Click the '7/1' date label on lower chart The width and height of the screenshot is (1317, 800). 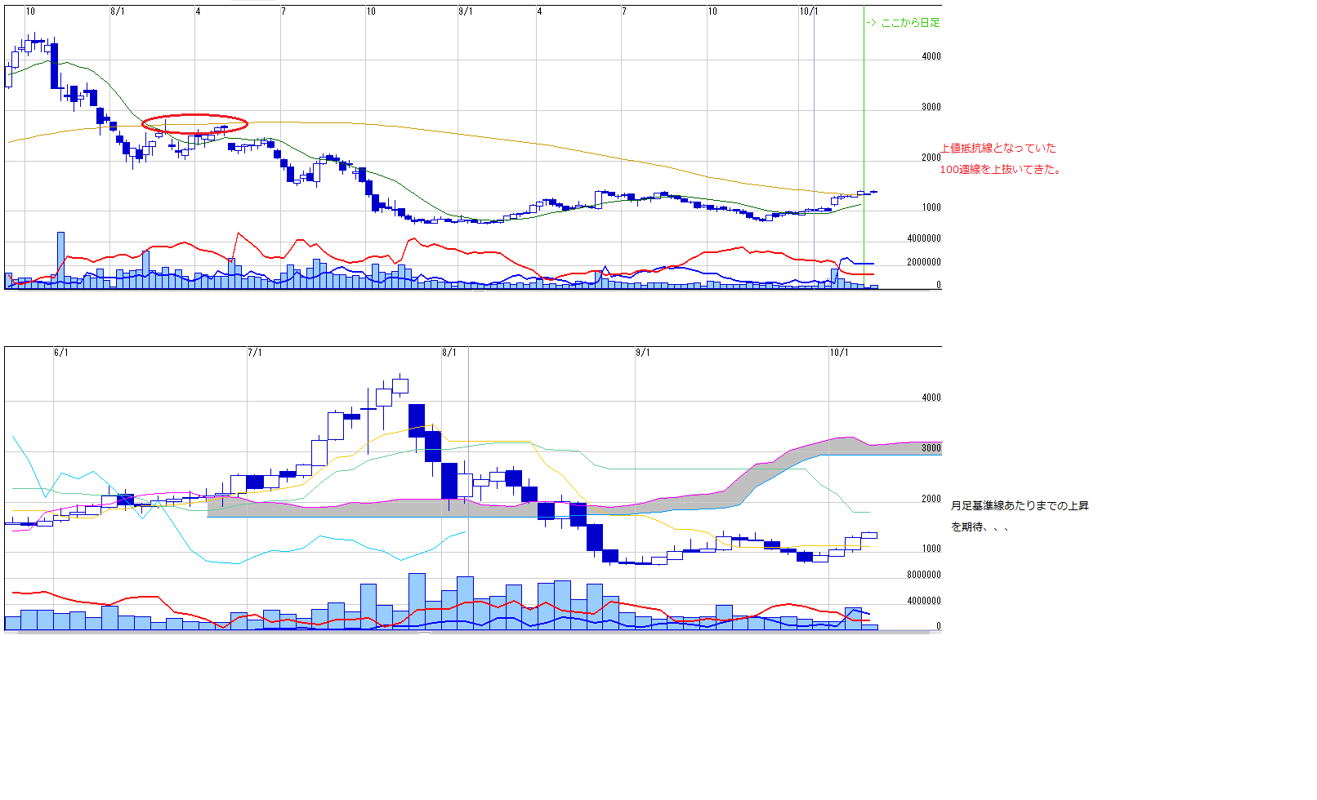(255, 353)
